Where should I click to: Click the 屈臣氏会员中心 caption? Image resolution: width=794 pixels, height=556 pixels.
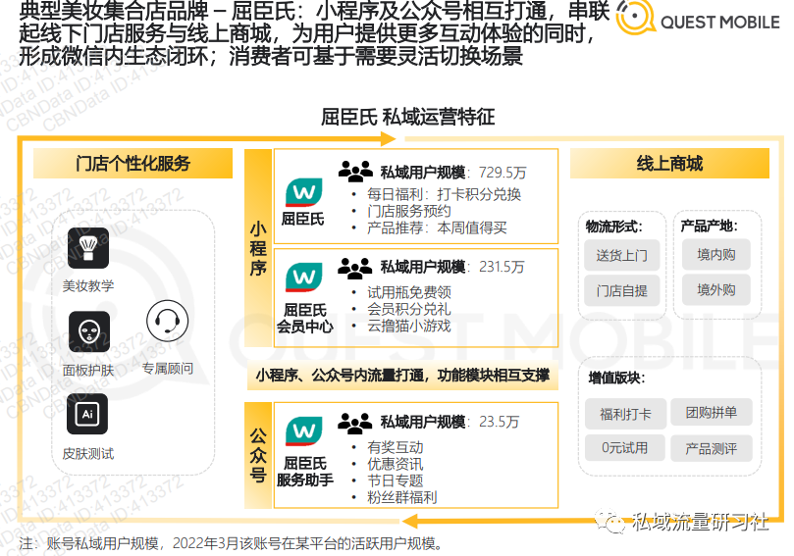(x=305, y=319)
